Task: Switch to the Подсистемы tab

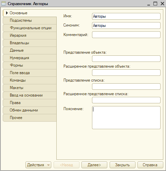Action: [x=30, y=20]
